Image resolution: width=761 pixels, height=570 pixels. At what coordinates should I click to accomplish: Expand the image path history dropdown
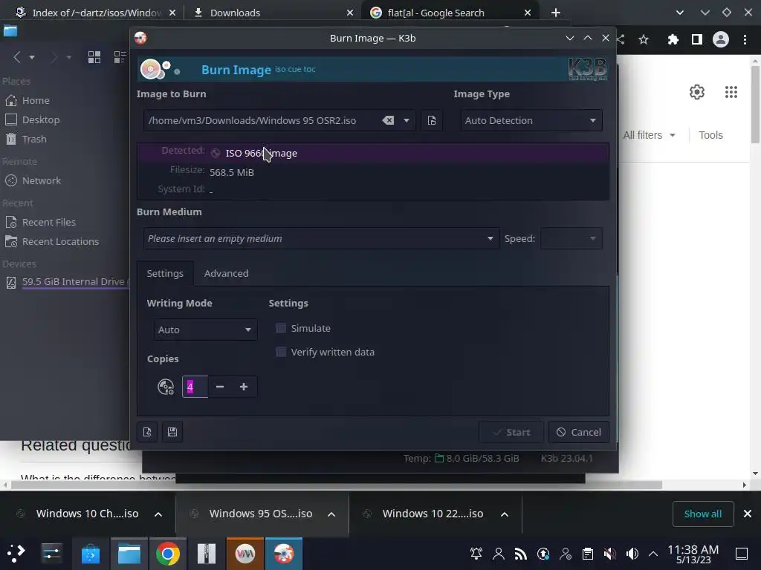[x=407, y=120]
